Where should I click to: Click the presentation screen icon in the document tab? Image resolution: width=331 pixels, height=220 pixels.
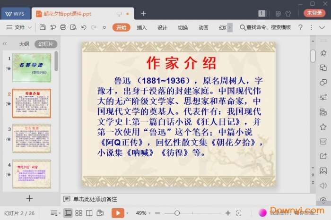coord(119,14)
